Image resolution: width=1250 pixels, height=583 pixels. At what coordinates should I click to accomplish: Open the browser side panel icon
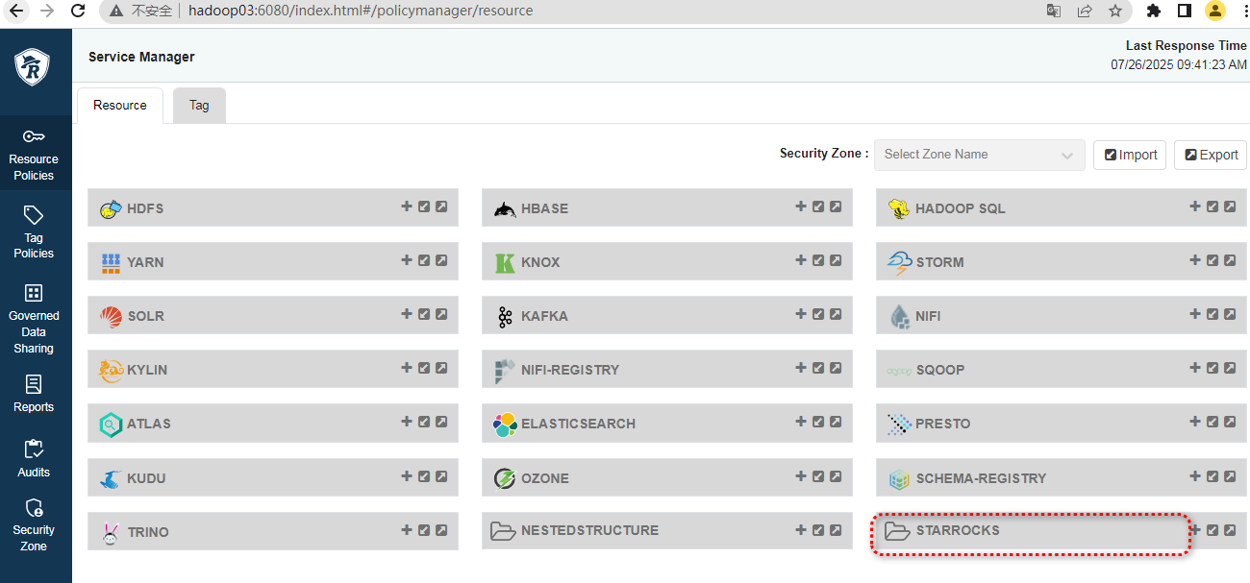1185,12
